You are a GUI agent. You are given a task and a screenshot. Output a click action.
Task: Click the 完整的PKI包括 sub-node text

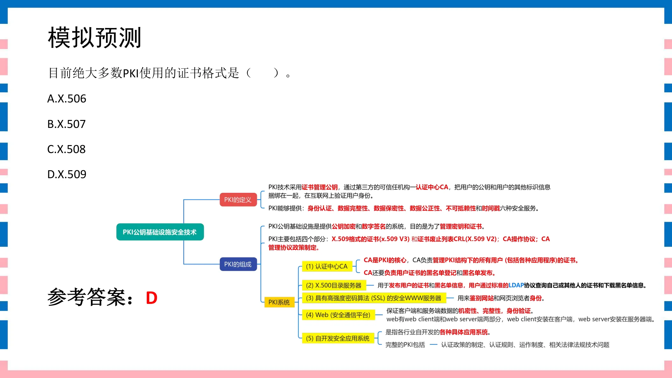(405, 345)
